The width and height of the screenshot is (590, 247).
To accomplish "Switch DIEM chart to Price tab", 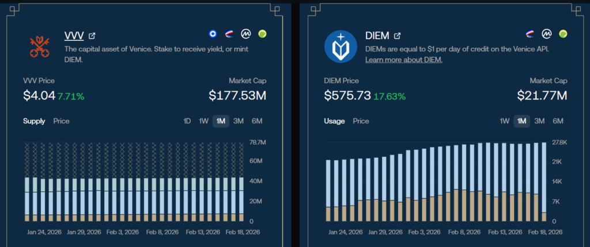I will (361, 121).
